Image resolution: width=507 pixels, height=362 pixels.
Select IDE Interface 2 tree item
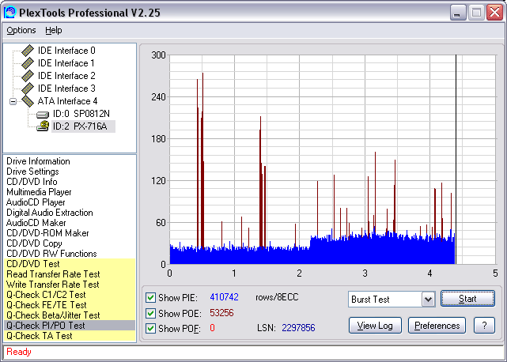click(66, 76)
